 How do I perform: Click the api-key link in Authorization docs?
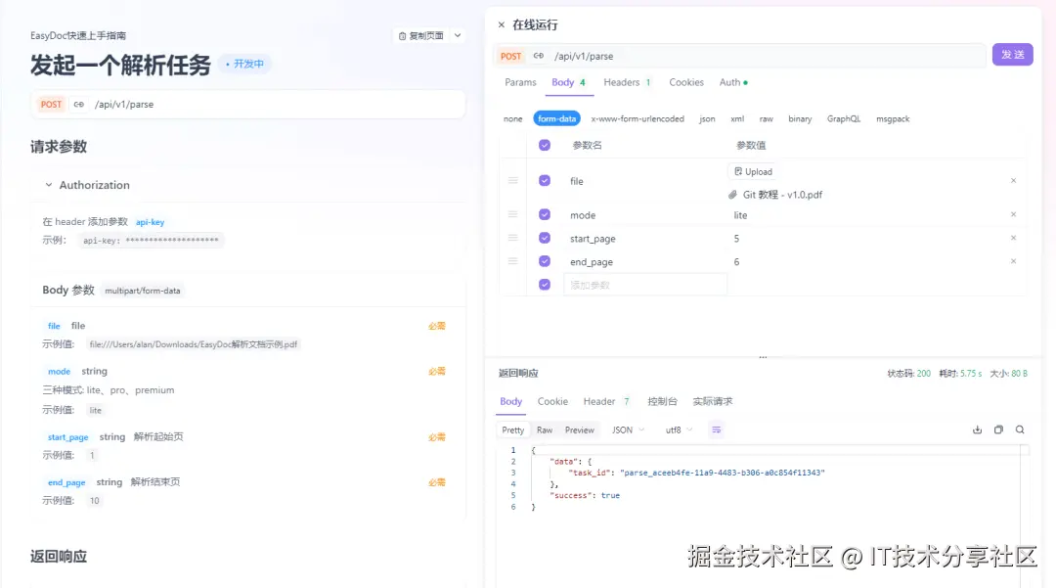point(150,222)
